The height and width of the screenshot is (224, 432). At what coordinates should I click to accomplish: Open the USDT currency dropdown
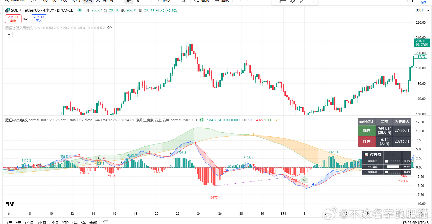(422, 10)
